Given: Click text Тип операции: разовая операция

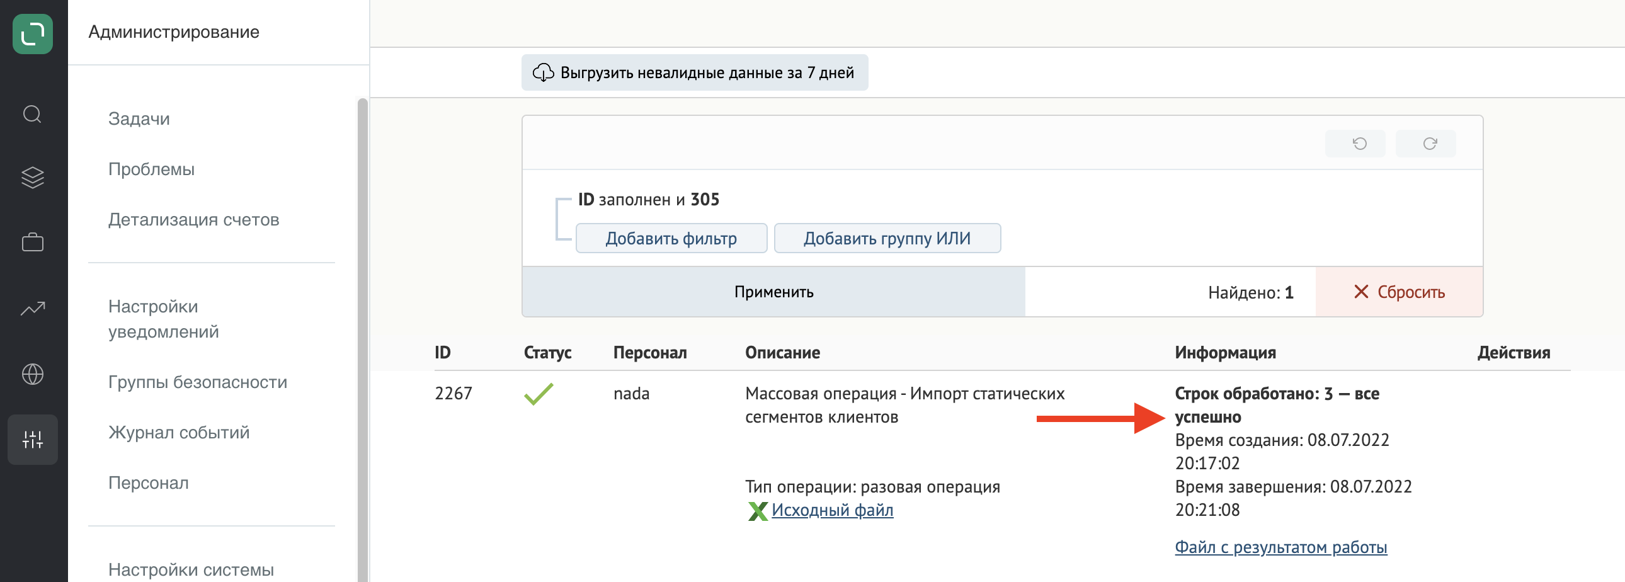Looking at the screenshot, I should pos(872,487).
